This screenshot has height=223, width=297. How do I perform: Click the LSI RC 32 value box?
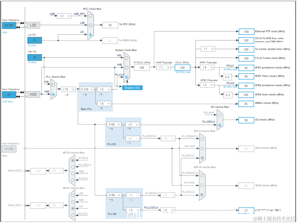pyautogui.click(x=35, y=40)
